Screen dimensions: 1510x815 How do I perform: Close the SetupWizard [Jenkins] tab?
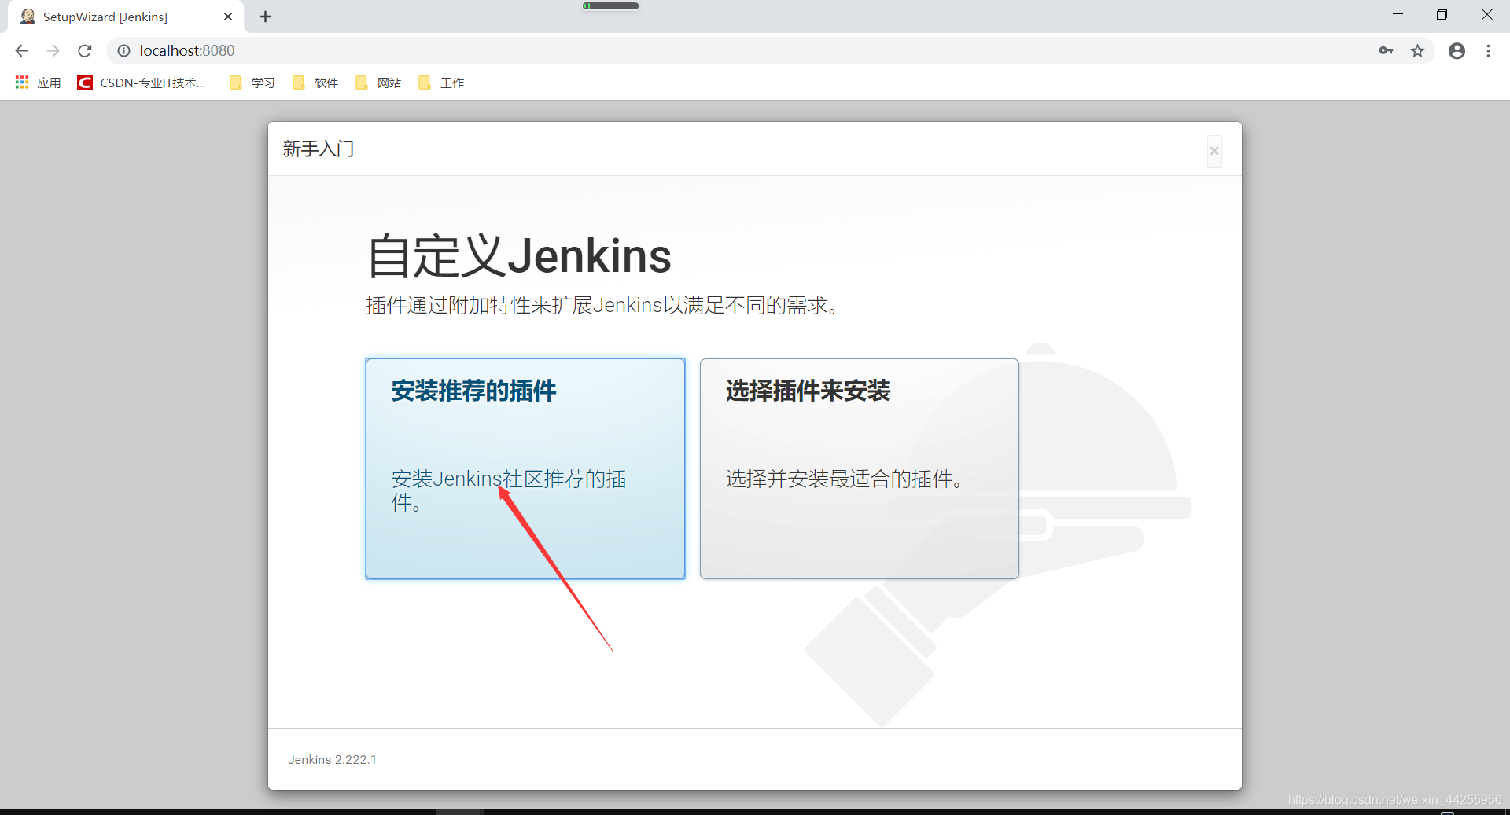point(228,17)
